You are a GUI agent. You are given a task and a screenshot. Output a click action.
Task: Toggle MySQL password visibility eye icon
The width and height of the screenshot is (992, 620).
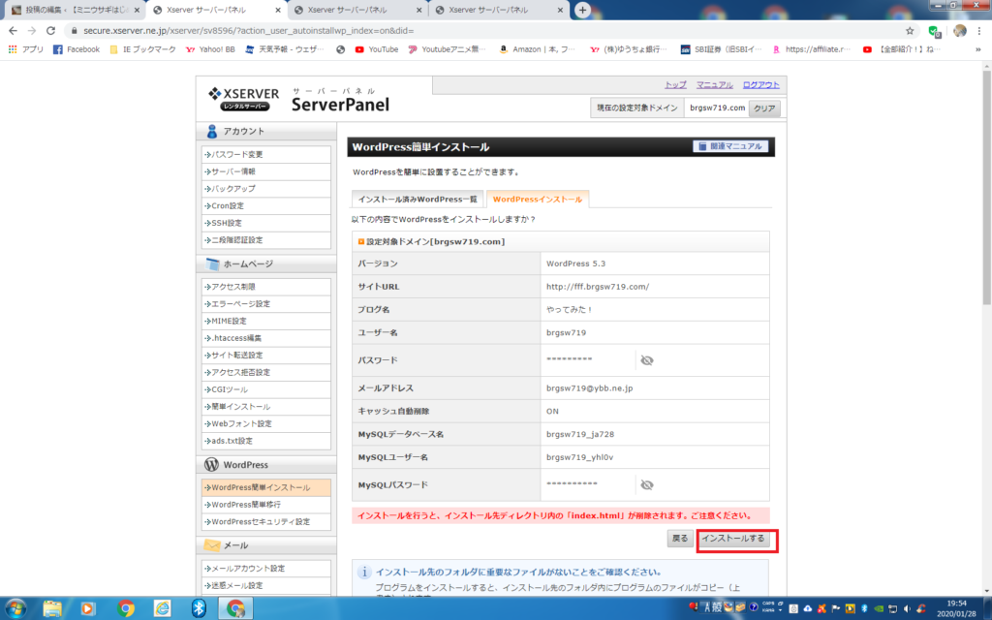647,484
